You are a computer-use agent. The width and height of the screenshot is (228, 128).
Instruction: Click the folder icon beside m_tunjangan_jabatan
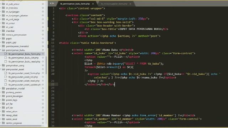pyautogui.click(x=3, y=16)
